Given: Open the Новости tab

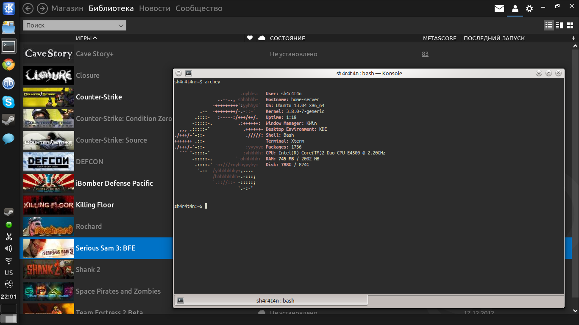Looking at the screenshot, I should point(155,8).
